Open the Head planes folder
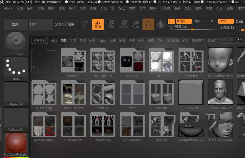The width and height of the screenshot is (245, 158). point(103,63)
